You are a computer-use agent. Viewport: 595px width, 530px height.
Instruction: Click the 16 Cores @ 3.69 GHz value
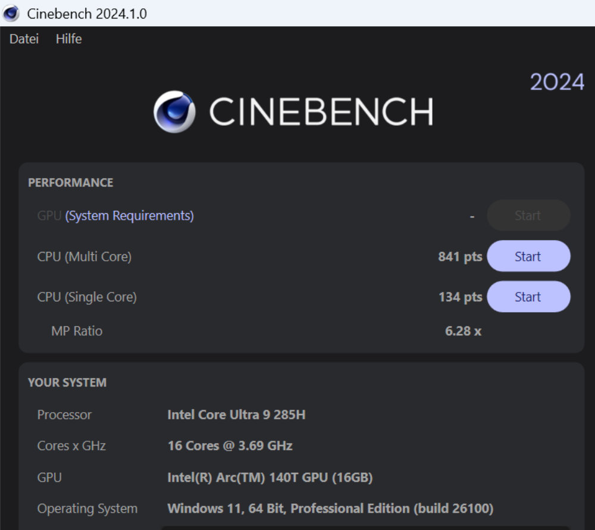(230, 445)
